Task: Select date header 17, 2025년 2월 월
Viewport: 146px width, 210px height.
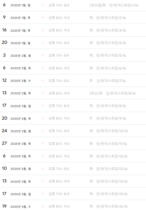Action: pos(16,106)
